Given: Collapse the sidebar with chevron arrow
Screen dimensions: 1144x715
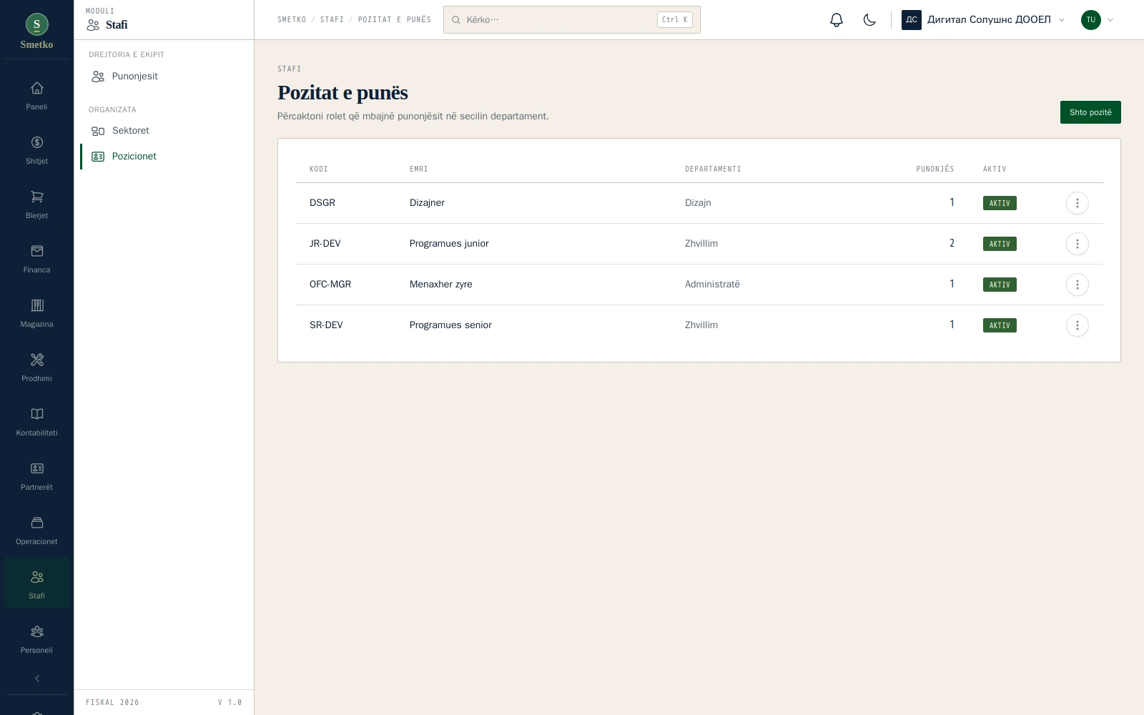Looking at the screenshot, I should pos(36,679).
